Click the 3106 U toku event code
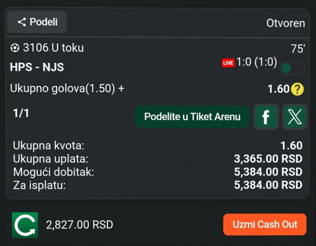 click(x=53, y=48)
